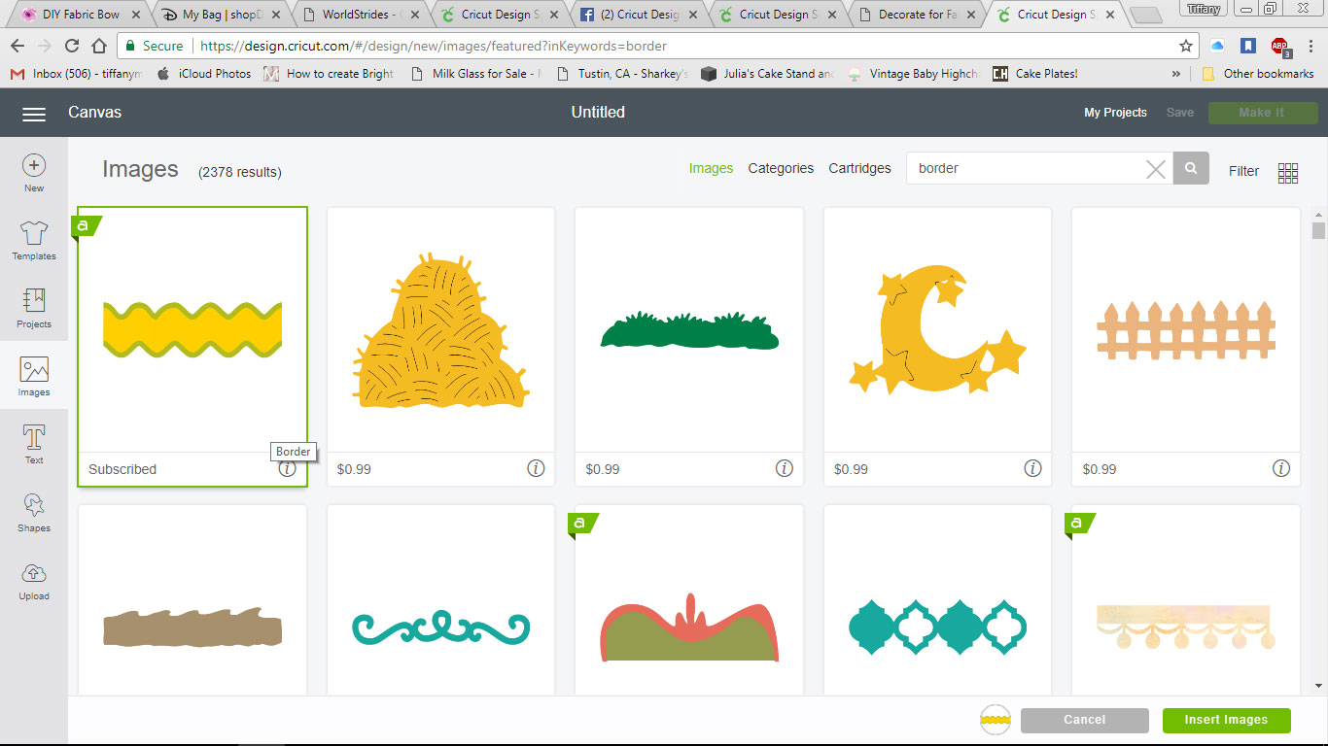Click the Cancel button
The image size is (1328, 746).
coord(1085,720)
